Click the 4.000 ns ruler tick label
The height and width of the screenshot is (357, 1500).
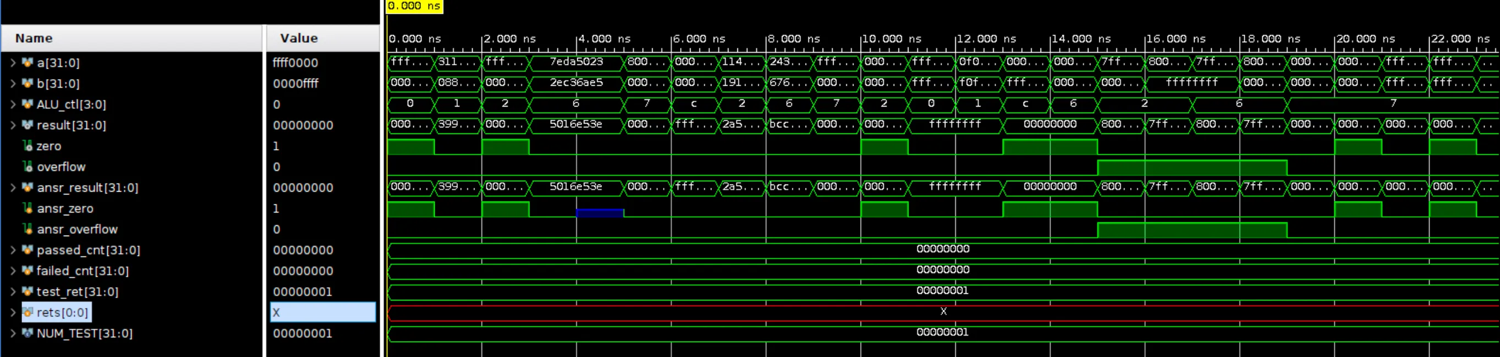coord(604,39)
